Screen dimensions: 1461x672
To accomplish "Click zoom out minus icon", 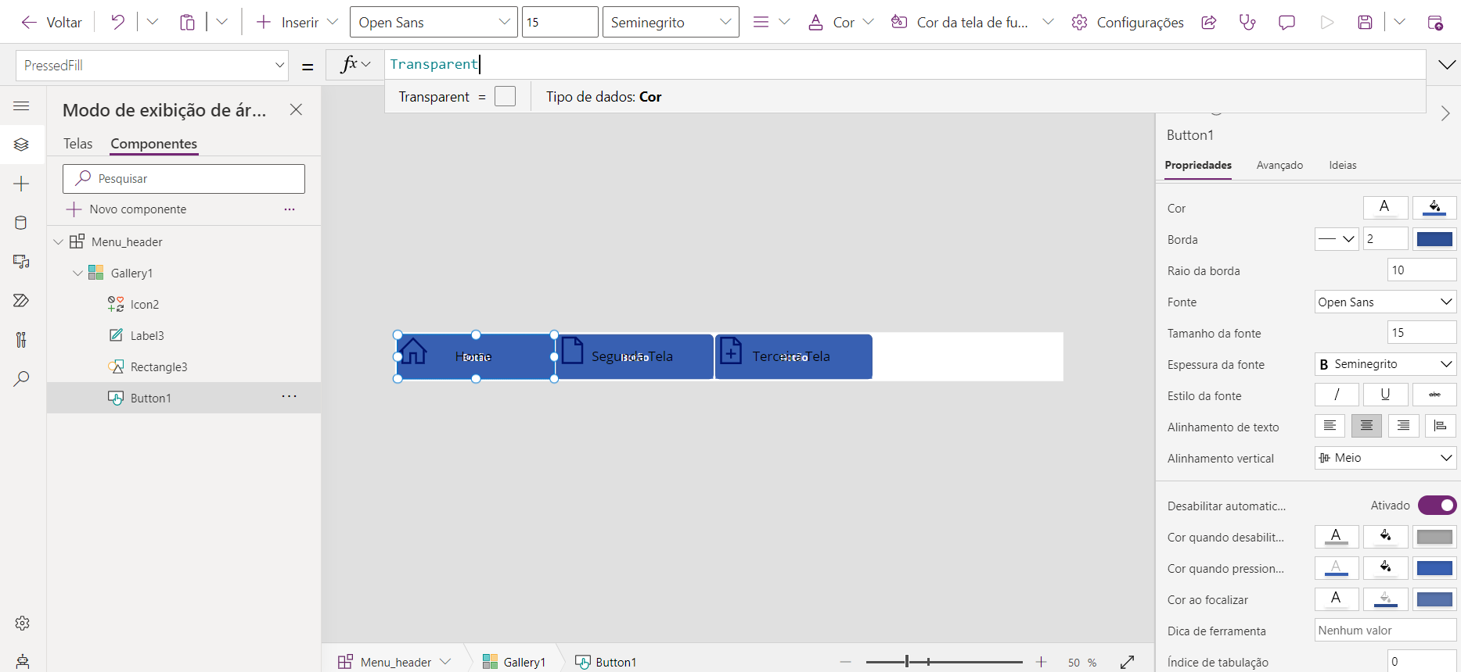I will point(845,662).
